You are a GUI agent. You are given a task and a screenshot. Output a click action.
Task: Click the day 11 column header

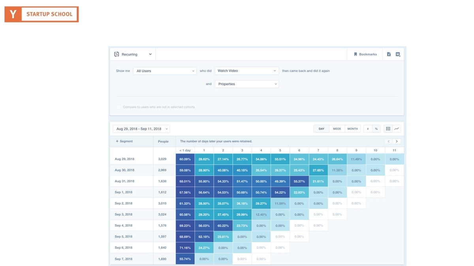pyautogui.click(x=394, y=151)
